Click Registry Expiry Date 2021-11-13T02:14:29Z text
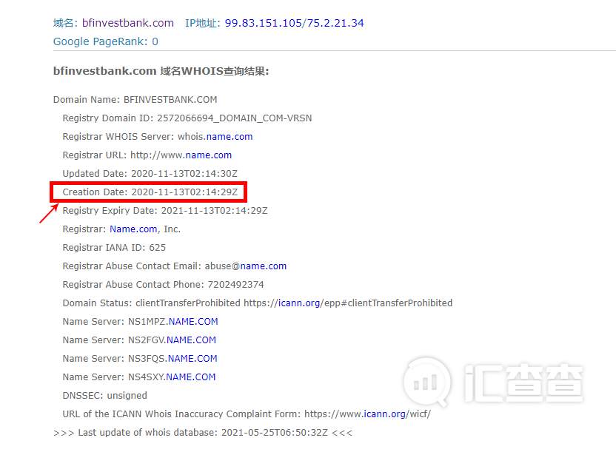The height and width of the screenshot is (452, 616). click(165, 211)
